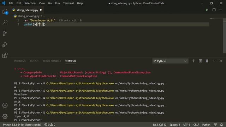Open the Go menu
The image size is (226, 127).
pyautogui.click(x=50, y=3)
